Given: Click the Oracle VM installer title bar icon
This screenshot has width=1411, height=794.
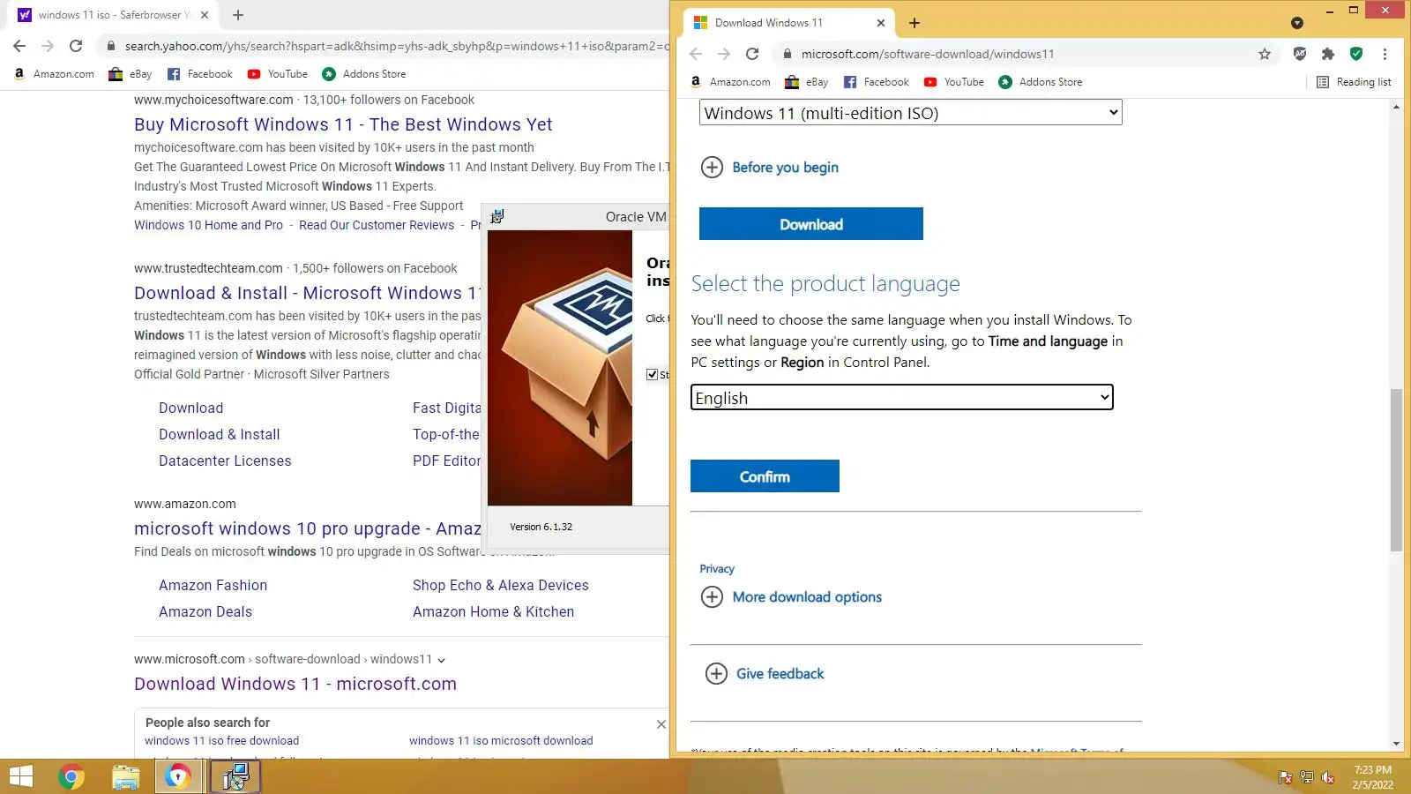Looking at the screenshot, I should pyautogui.click(x=497, y=216).
